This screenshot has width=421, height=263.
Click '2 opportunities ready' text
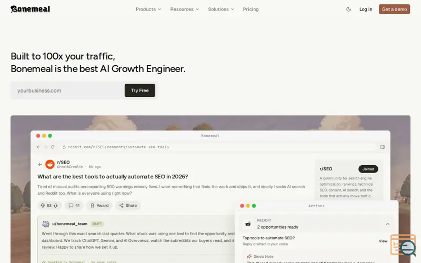[x=278, y=227]
